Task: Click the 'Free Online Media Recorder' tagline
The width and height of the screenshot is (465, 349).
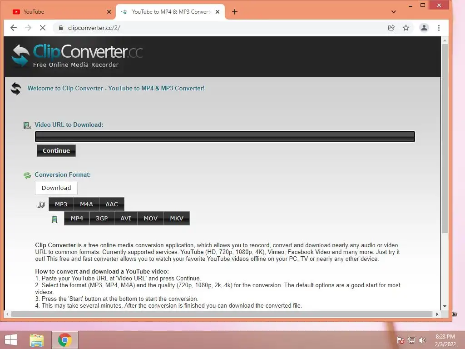Action: (76, 65)
